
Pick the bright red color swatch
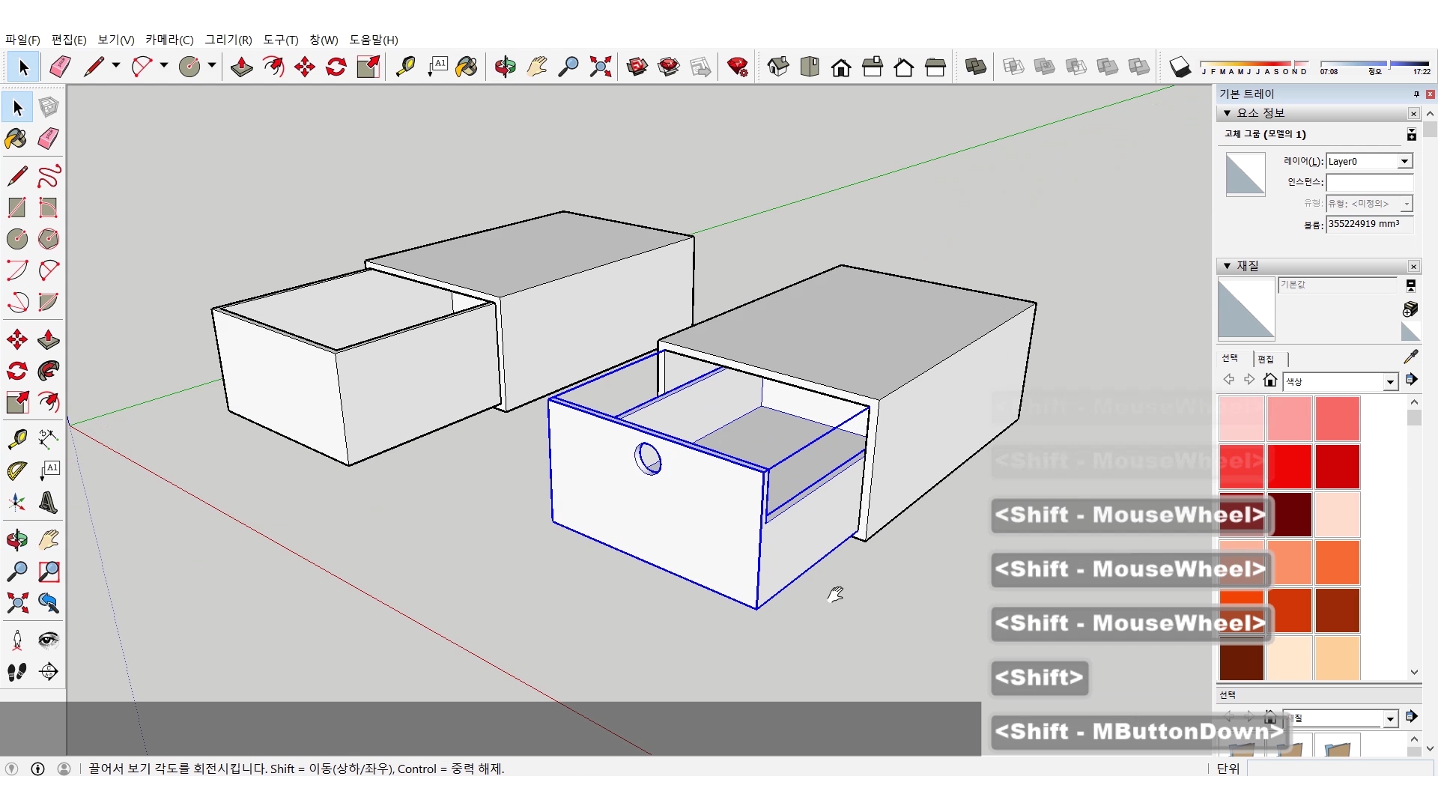pos(1290,466)
